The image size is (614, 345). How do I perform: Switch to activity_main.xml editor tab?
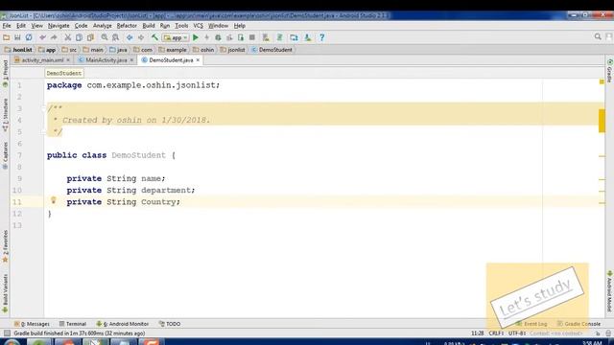pyautogui.click(x=42, y=60)
